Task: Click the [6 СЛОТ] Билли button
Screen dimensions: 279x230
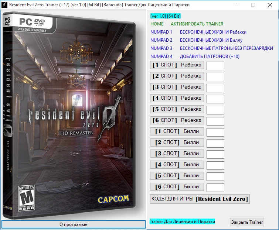Action: coord(177,187)
